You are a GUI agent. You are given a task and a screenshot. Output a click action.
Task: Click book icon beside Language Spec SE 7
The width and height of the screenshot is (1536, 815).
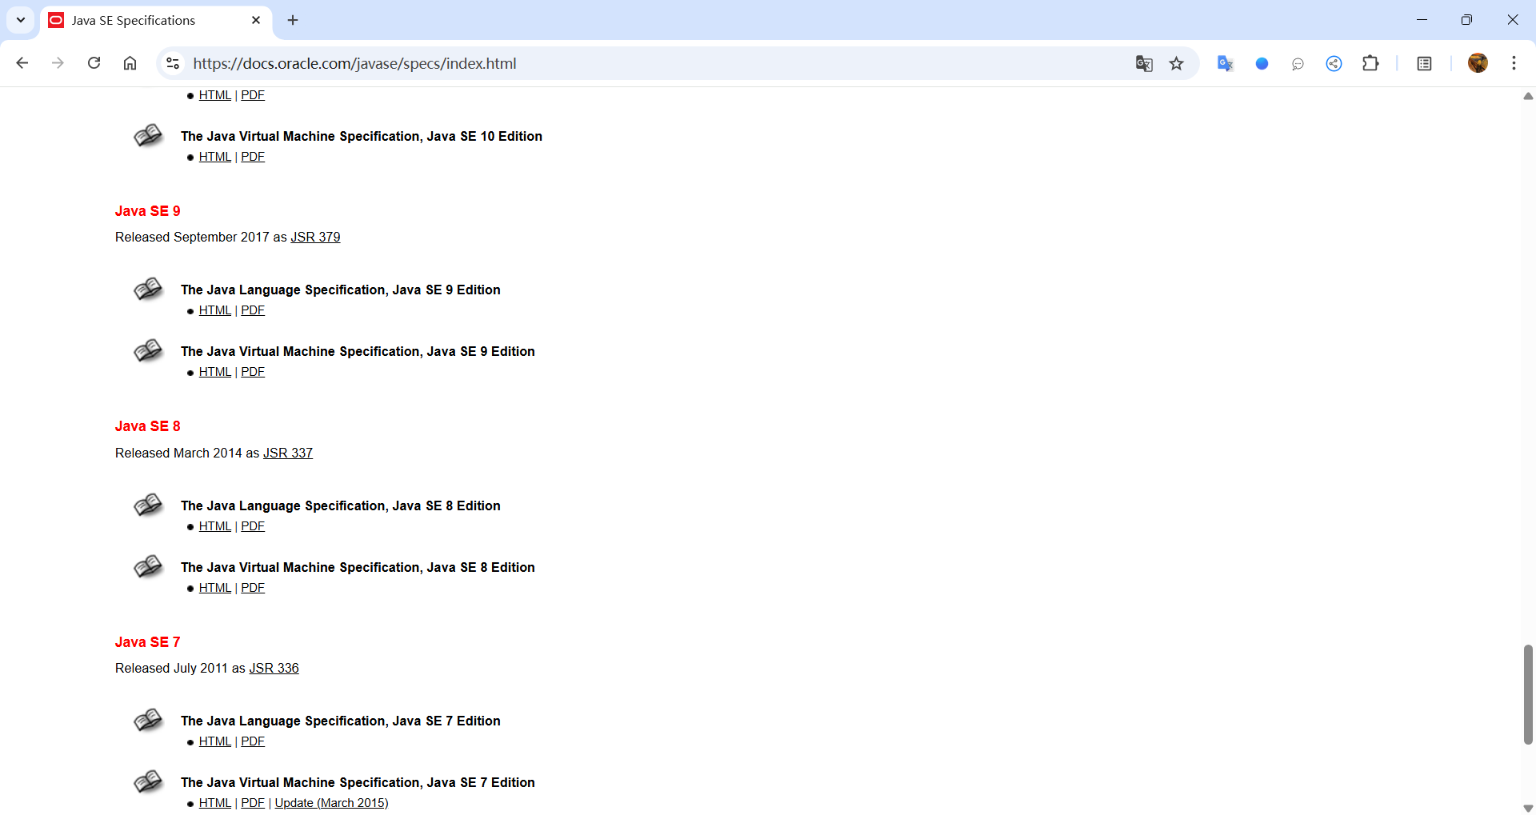coord(148,721)
